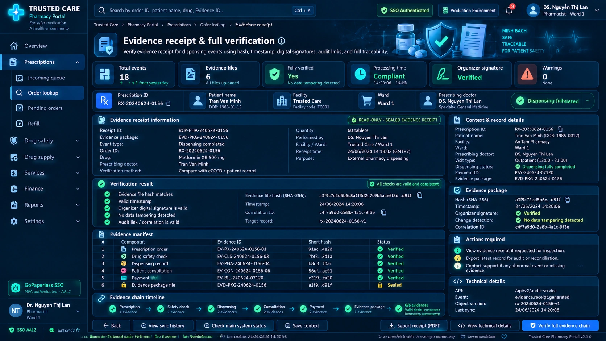Click the Order lookup breadcrumb
Image resolution: width=606 pixels, height=341 pixels.
(213, 25)
